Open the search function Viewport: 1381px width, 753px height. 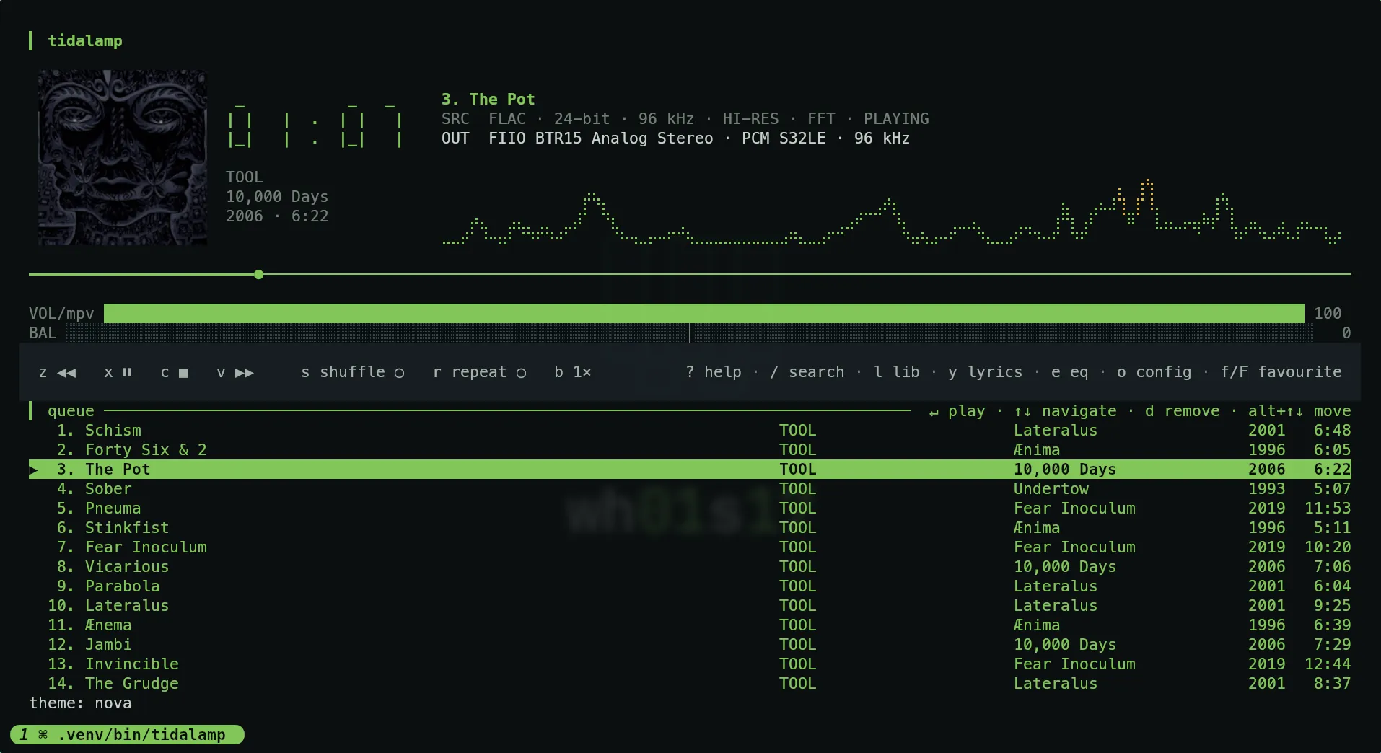pyautogui.click(x=807, y=372)
